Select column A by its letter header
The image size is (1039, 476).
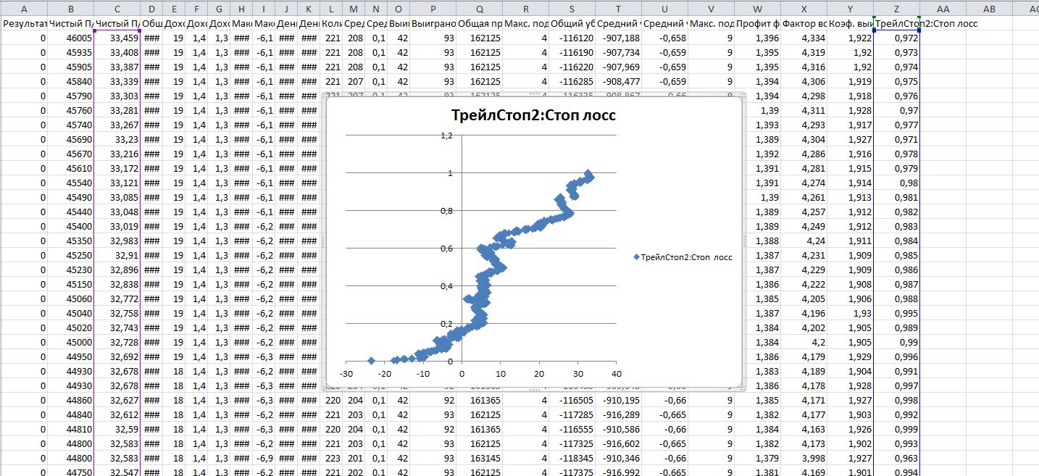tap(24, 9)
